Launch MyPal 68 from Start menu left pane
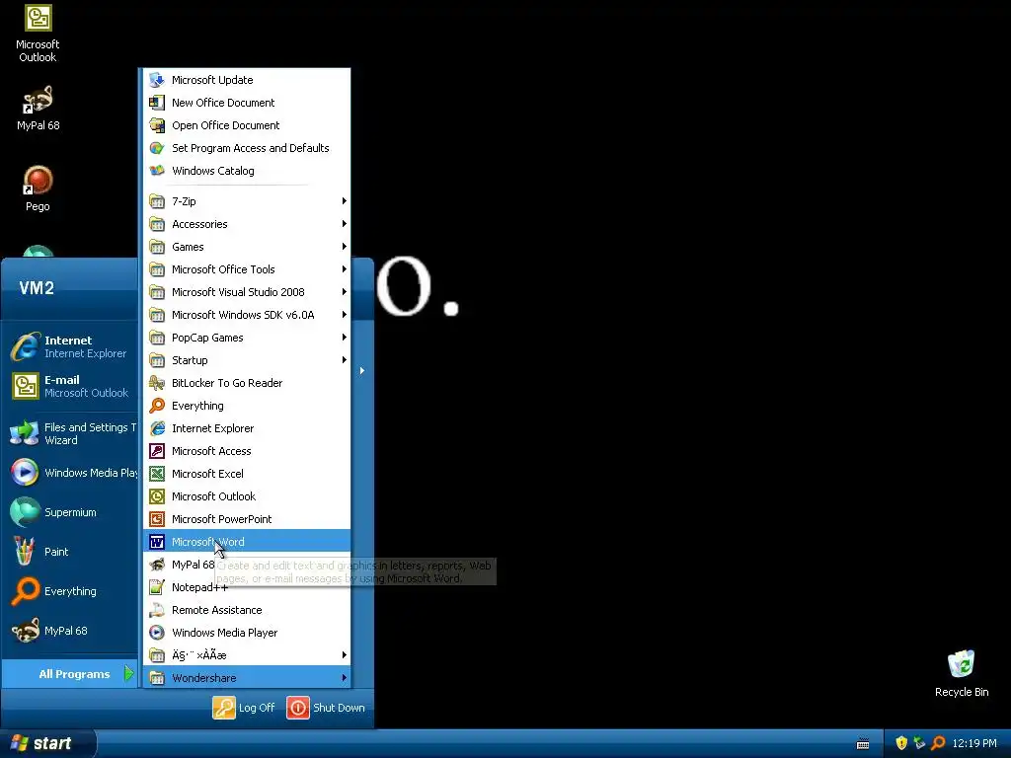 pyautogui.click(x=70, y=631)
